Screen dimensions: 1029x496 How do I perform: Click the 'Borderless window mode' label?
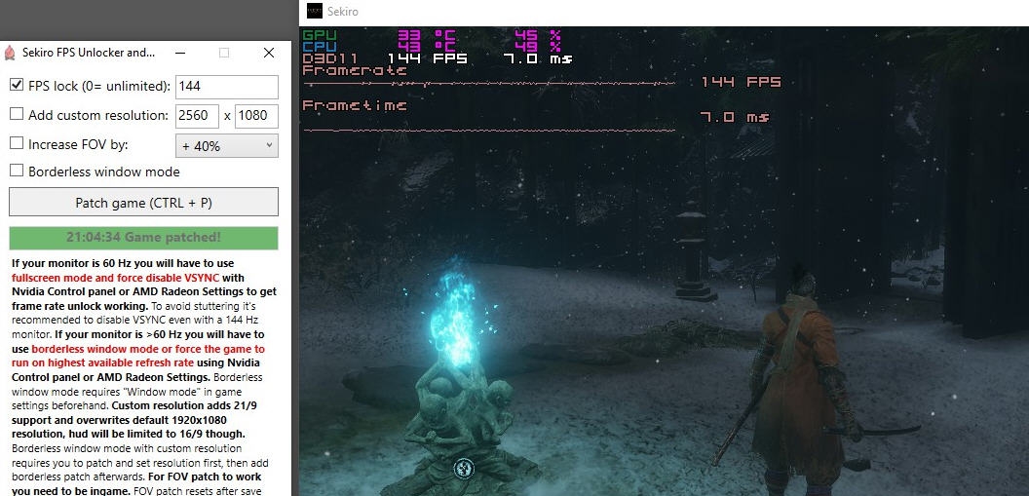pos(103,172)
